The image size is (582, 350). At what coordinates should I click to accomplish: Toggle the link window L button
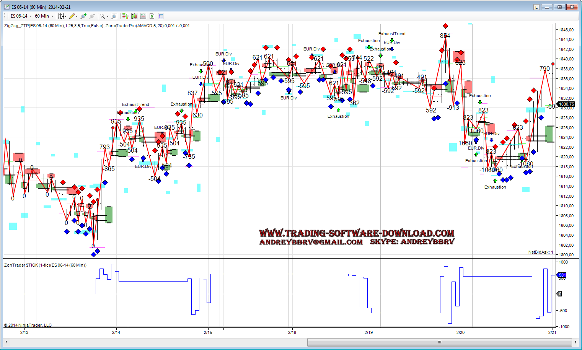pos(536,7)
